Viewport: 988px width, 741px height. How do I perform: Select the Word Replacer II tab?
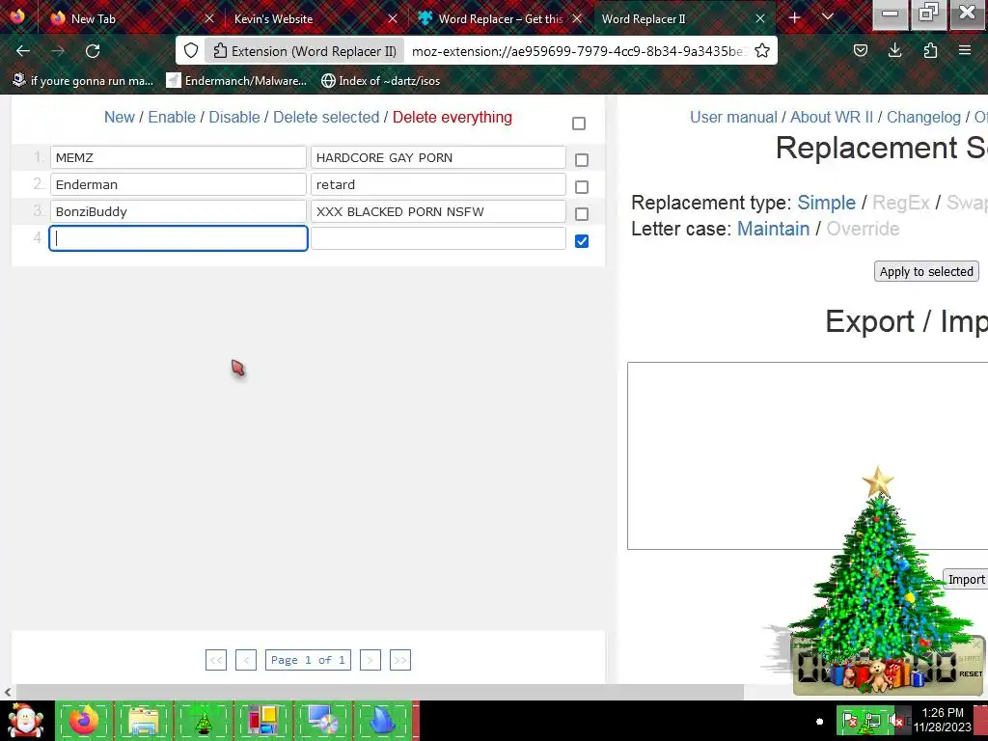(x=684, y=19)
